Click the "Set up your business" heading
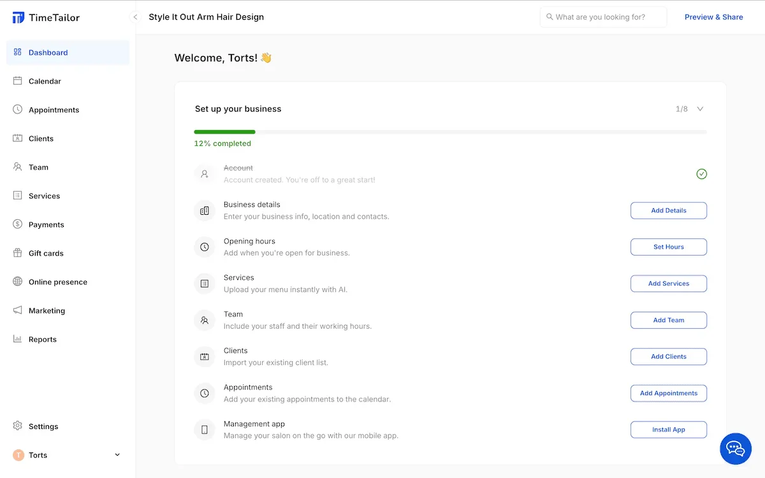 (x=238, y=109)
